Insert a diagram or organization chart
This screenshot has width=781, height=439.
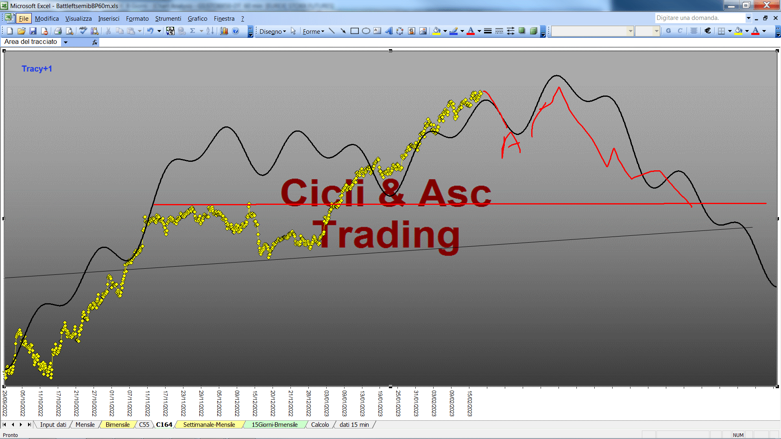(400, 31)
